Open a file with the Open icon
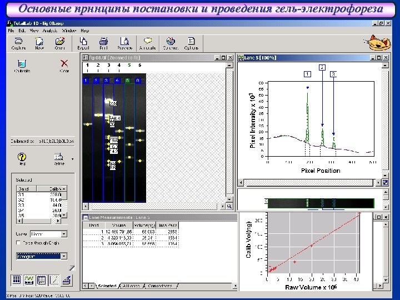Viewport: 400px width, 300px height. click(x=59, y=42)
